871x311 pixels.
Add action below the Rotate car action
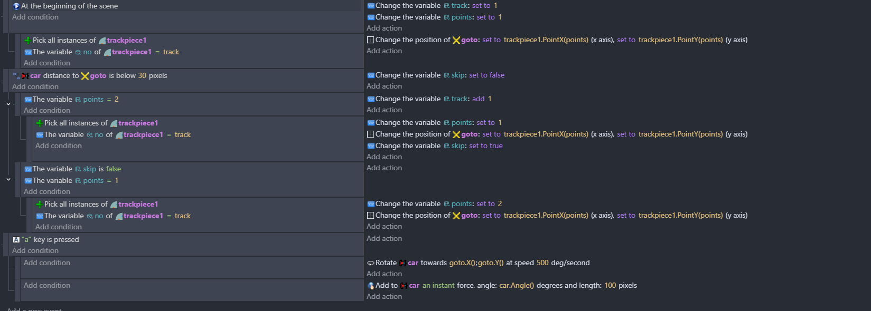point(384,274)
